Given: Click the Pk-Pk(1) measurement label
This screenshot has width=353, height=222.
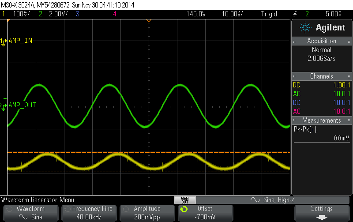Looking at the screenshot, I should [305, 129].
